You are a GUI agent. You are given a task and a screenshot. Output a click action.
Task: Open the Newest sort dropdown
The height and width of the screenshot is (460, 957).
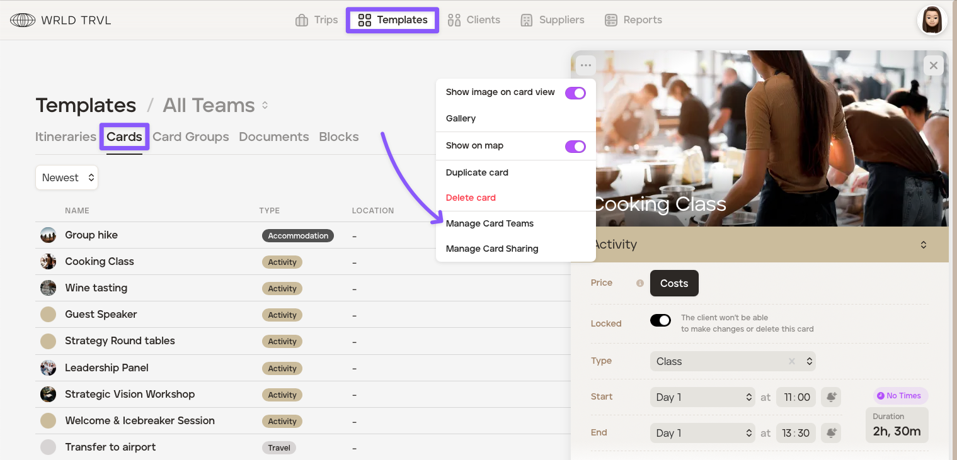pyautogui.click(x=67, y=178)
